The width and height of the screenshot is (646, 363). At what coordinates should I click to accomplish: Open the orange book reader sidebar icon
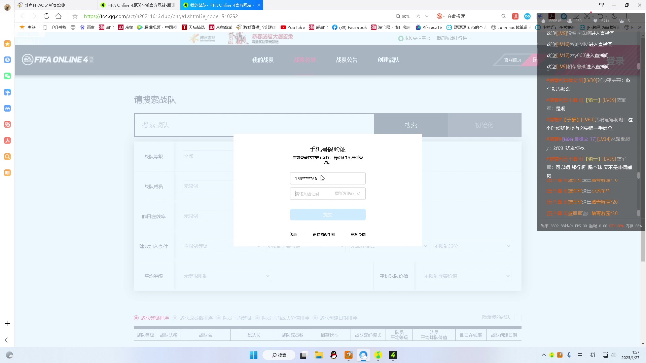[7, 173]
